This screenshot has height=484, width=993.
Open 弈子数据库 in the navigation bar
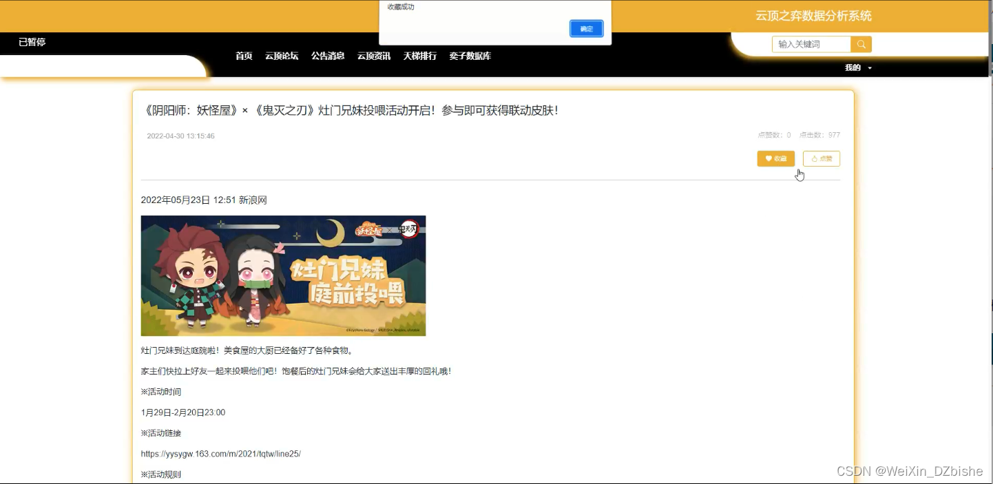coord(470,56)
